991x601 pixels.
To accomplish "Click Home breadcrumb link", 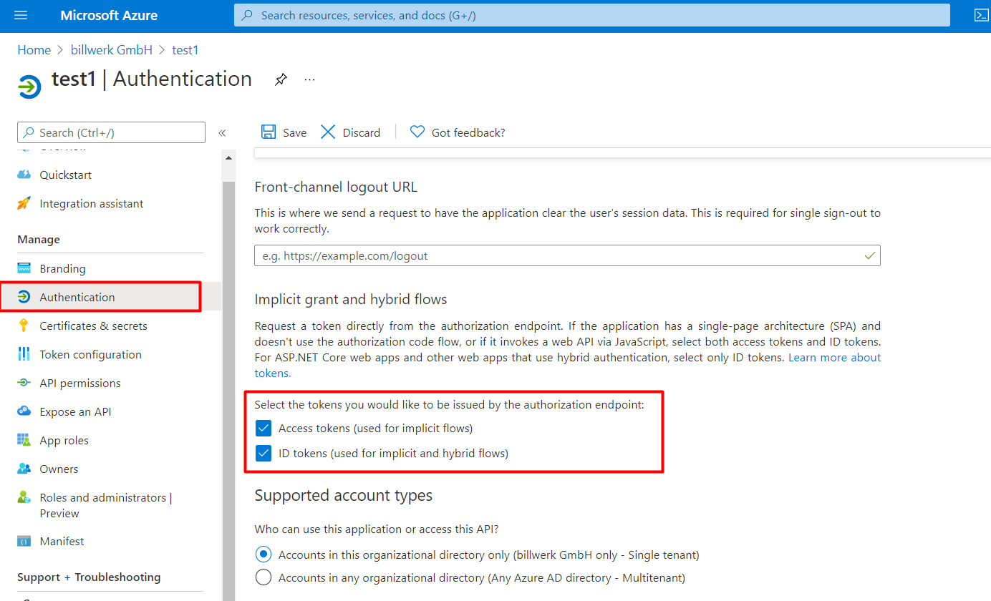I will point(34,50).
